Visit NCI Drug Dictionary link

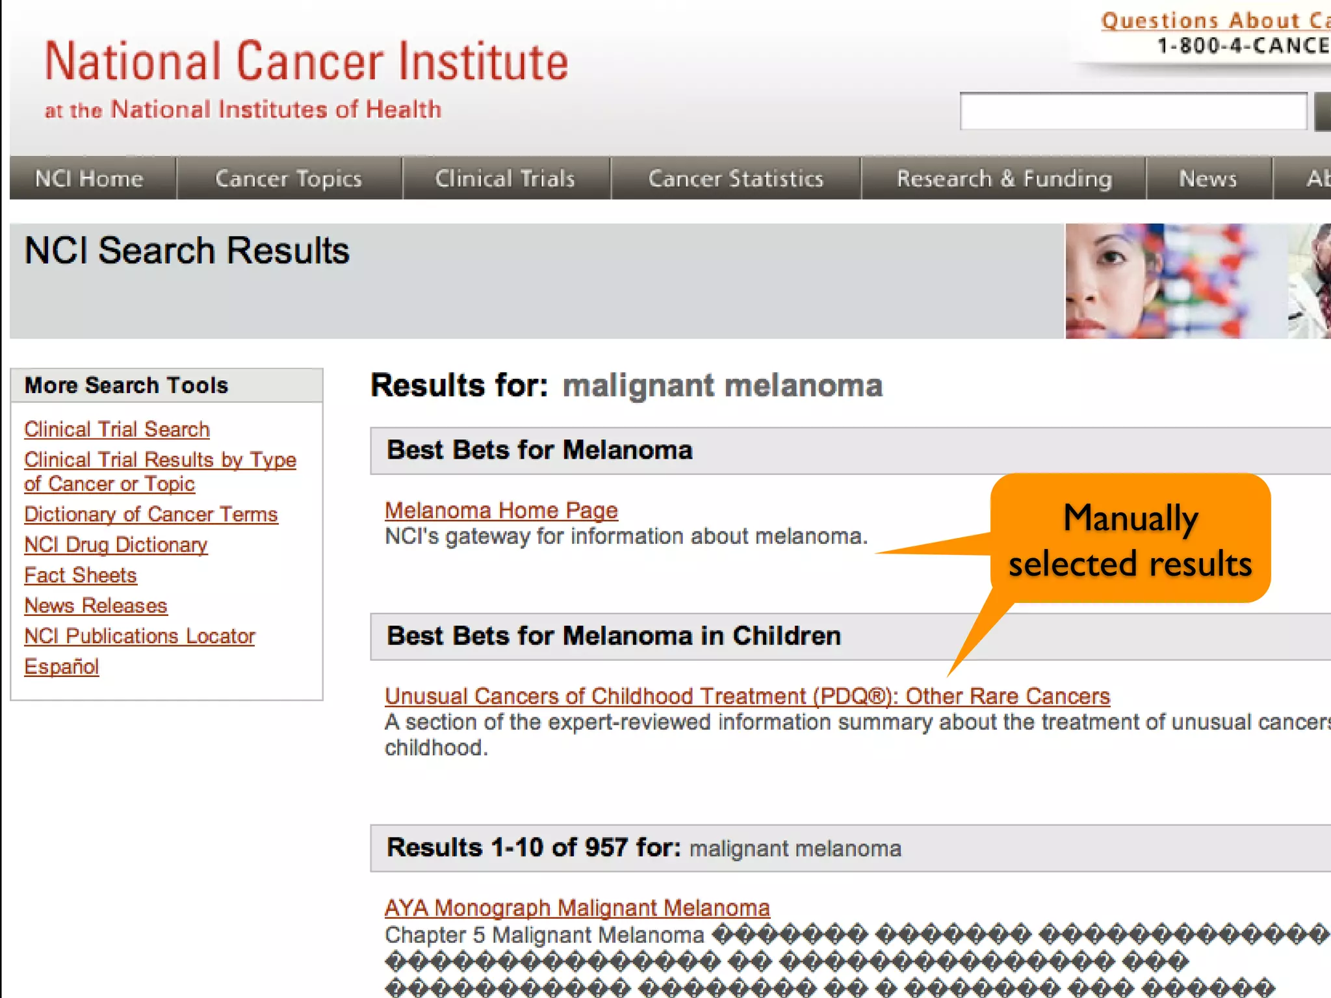click(x=116, y=545)
